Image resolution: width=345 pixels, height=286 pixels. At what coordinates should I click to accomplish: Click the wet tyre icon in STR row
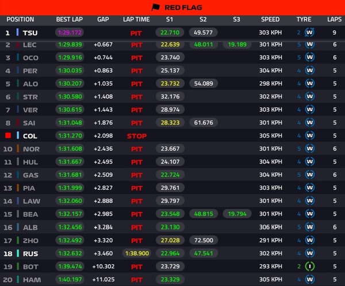pos(309,96)
